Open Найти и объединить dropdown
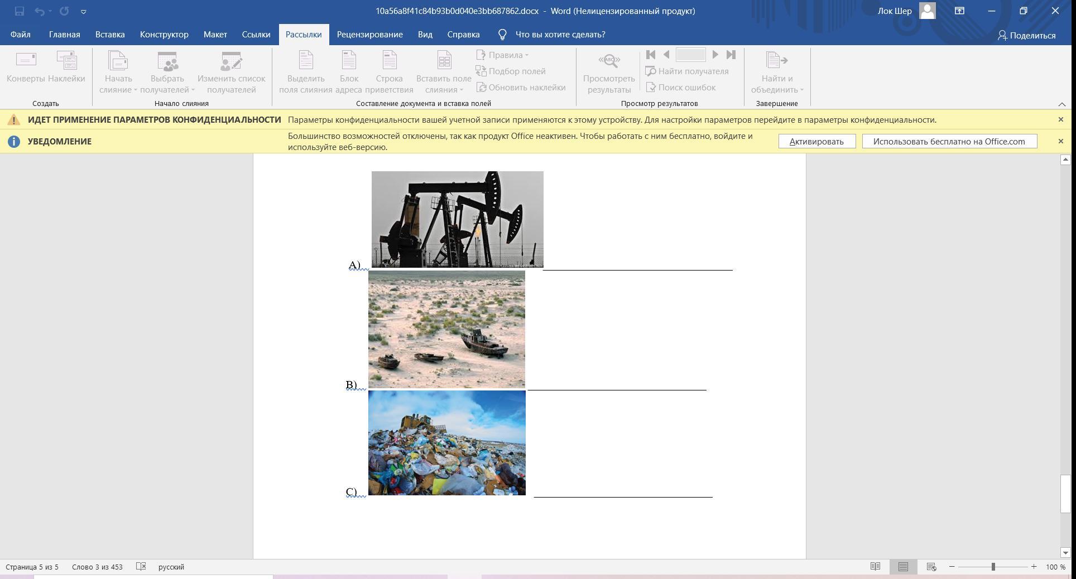This screenshot has width=1076, height=579. pyautogui.click(x=777, y=73)
